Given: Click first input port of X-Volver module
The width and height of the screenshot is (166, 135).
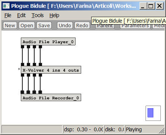Looking at the screenshot, I should [22, 64].
